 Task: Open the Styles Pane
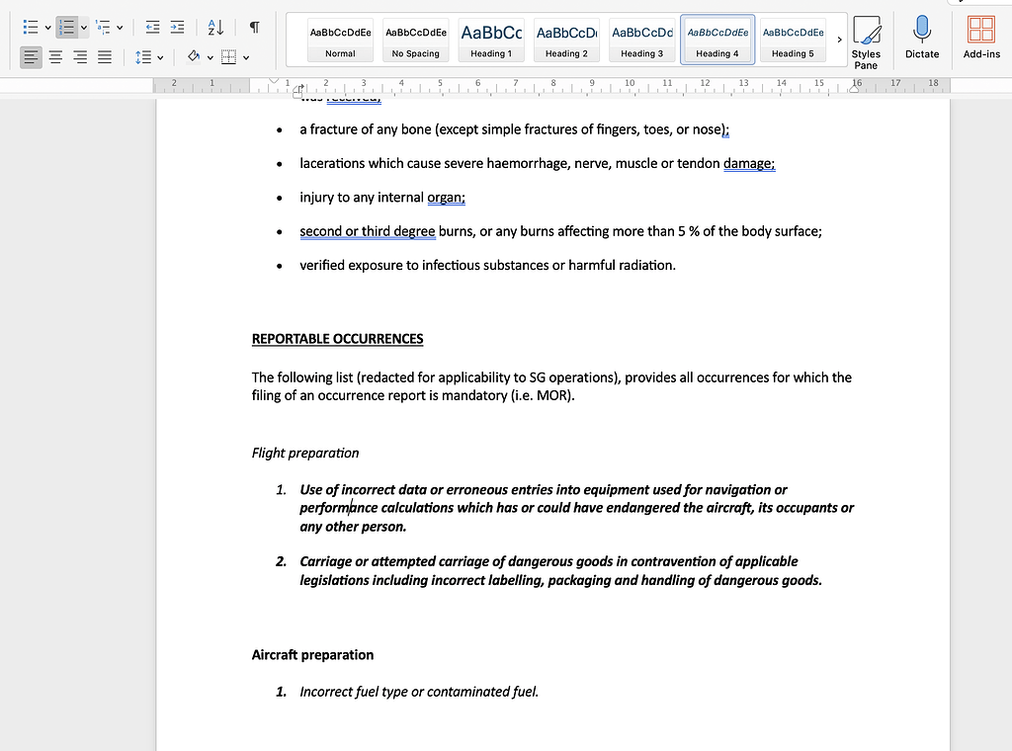coord(866,40)
